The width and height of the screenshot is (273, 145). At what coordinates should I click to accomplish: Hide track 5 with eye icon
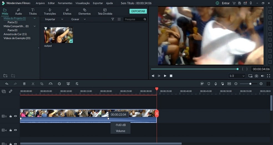[16, 116]
